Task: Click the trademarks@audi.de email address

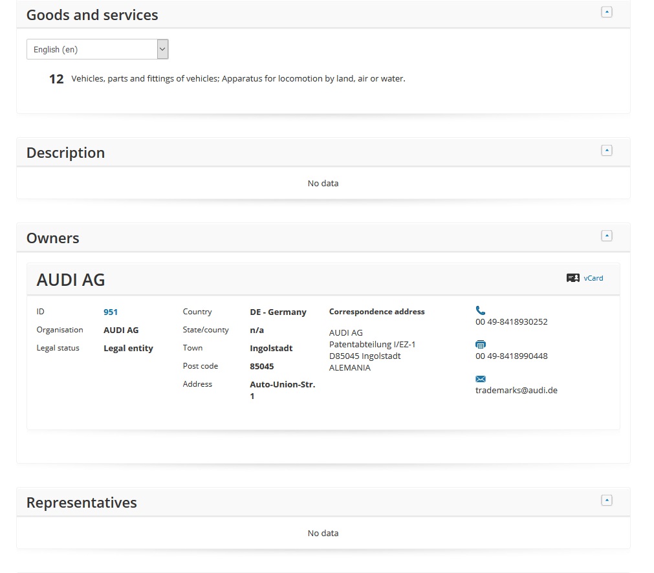Action: [x=516, y=390]
